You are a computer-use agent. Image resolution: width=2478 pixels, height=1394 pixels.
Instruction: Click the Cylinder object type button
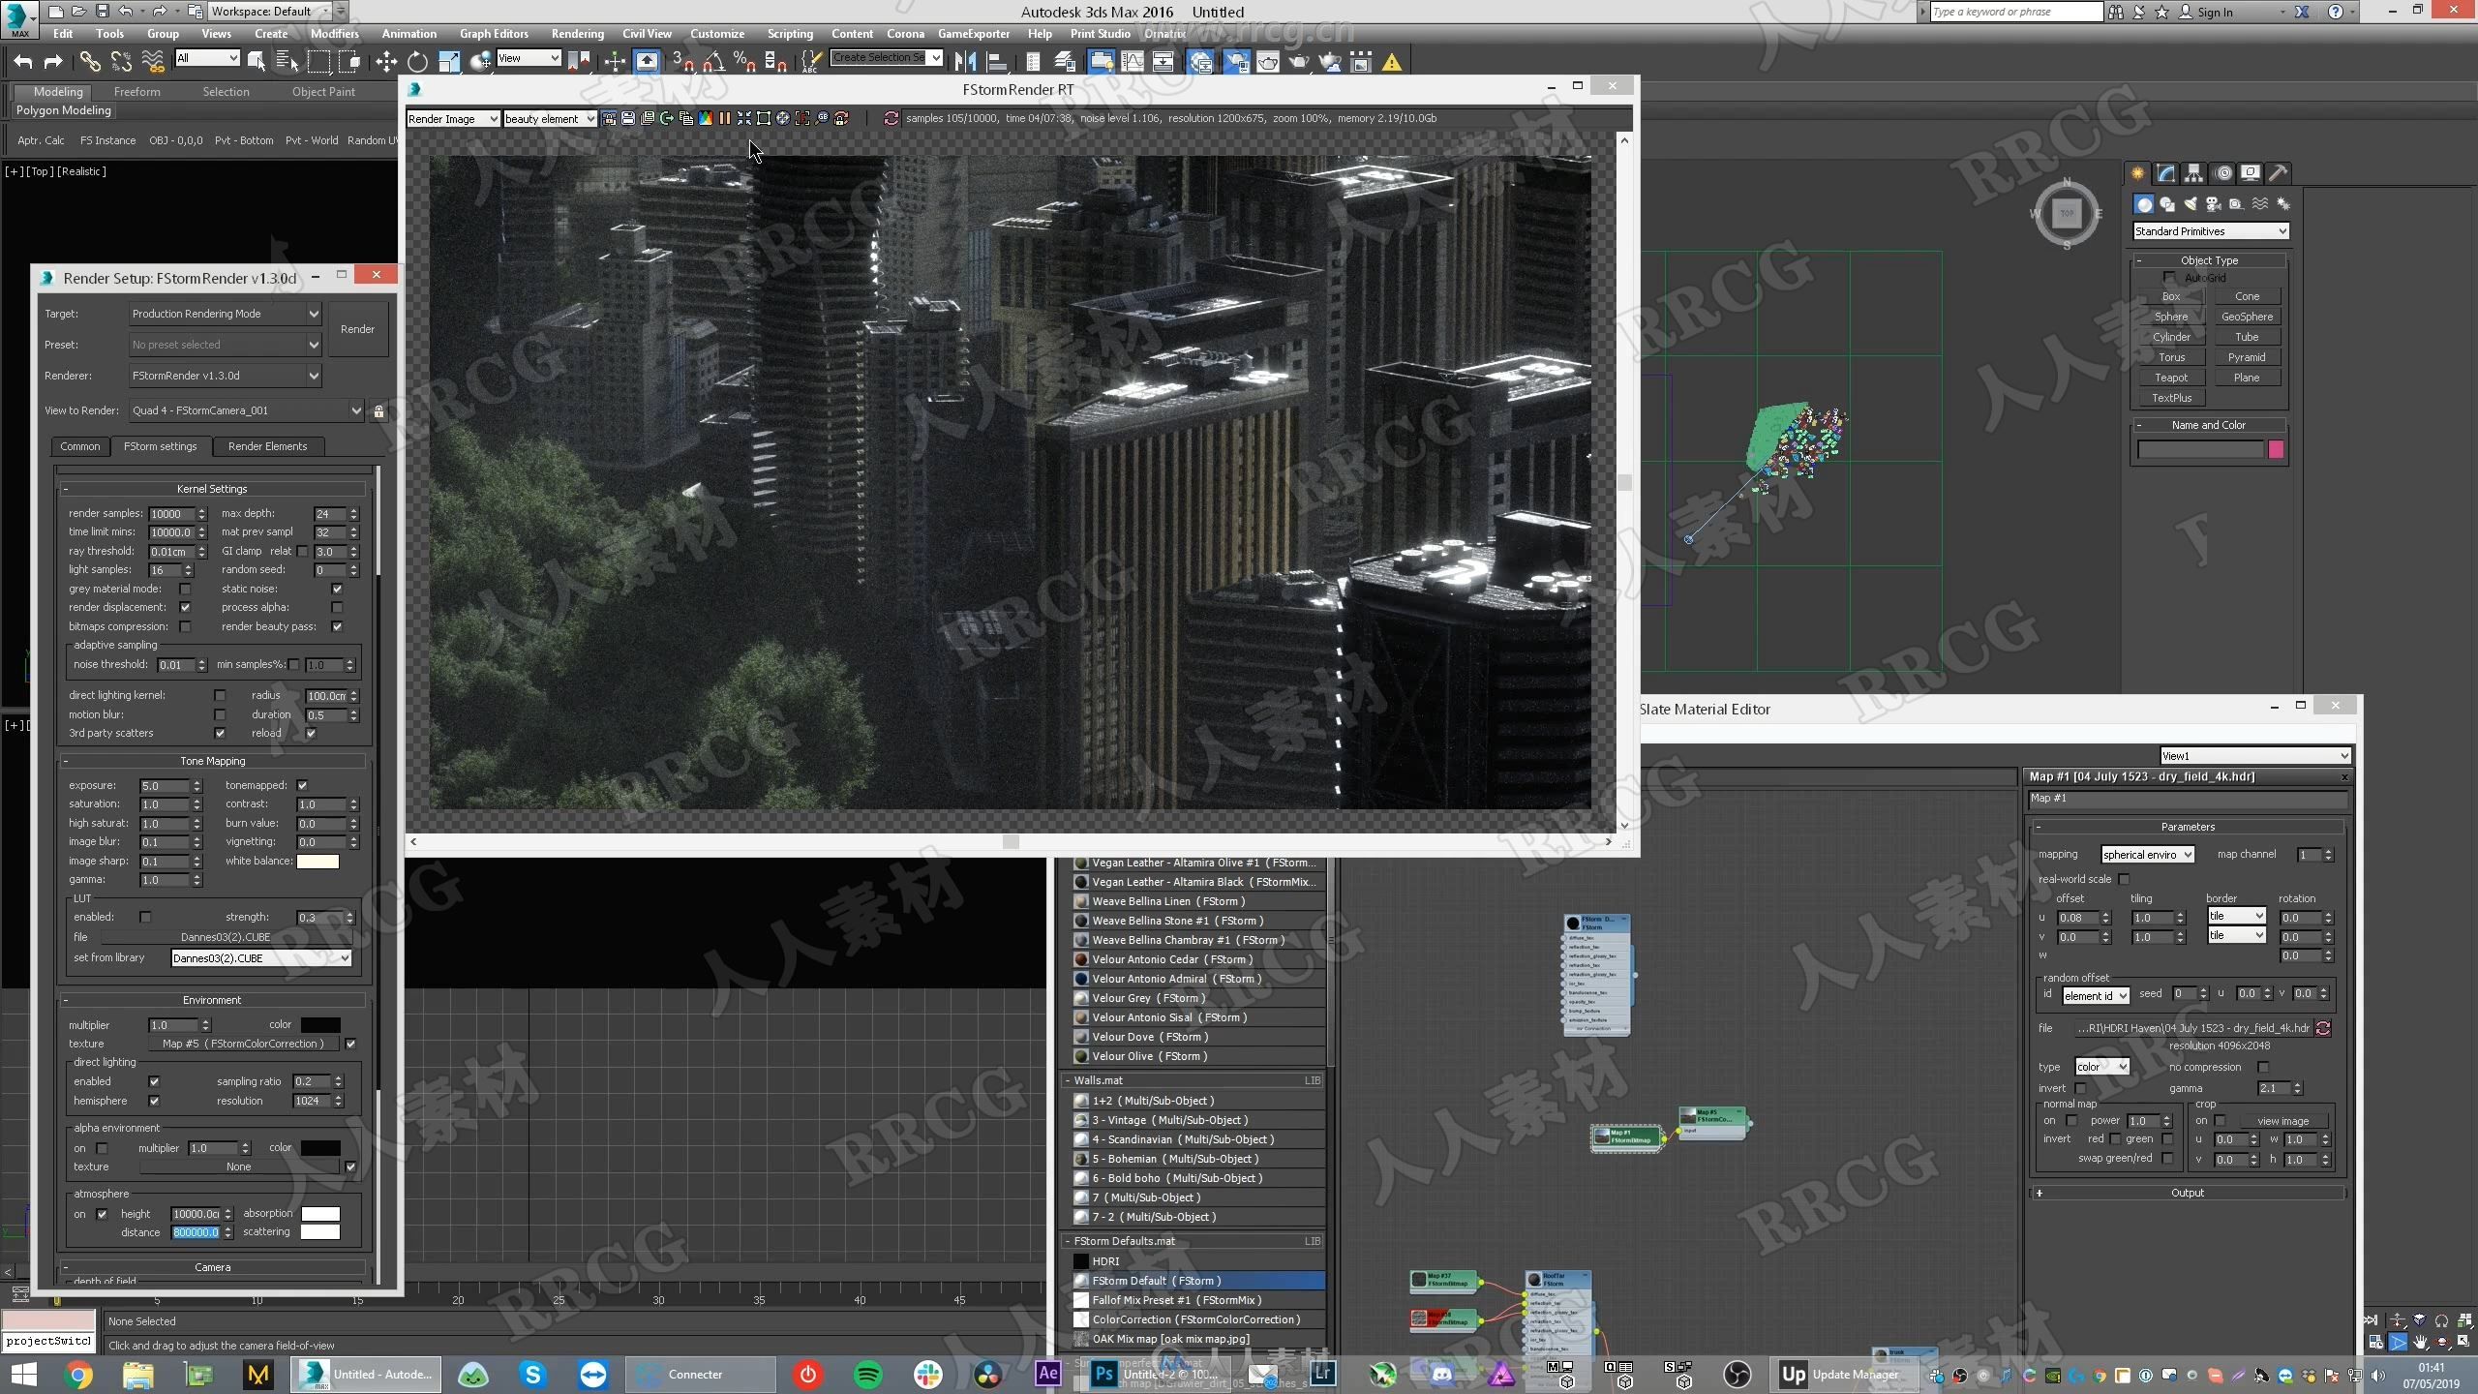[x=2171, y=337]
